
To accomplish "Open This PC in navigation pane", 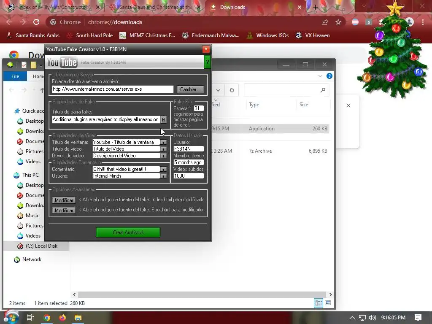I will point(27,175).
